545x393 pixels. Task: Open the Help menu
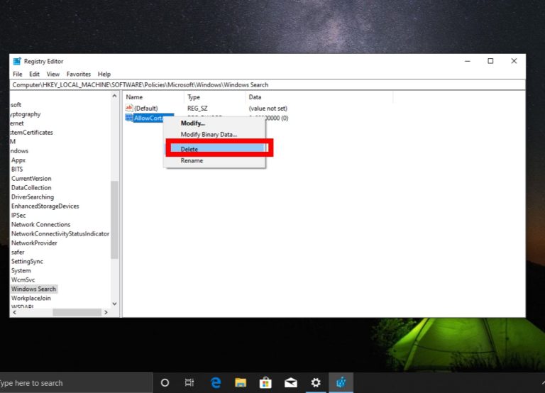(104, 74)
